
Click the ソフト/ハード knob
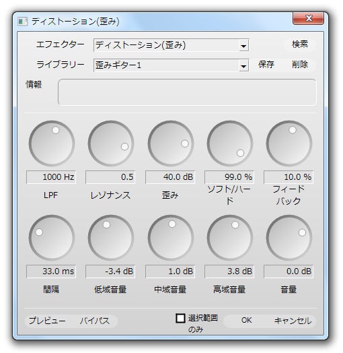point(230,143)
